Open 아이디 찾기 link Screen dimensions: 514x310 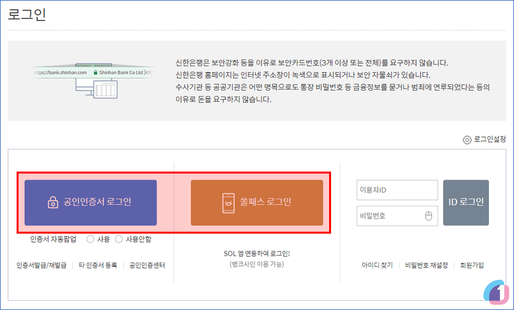377,265
